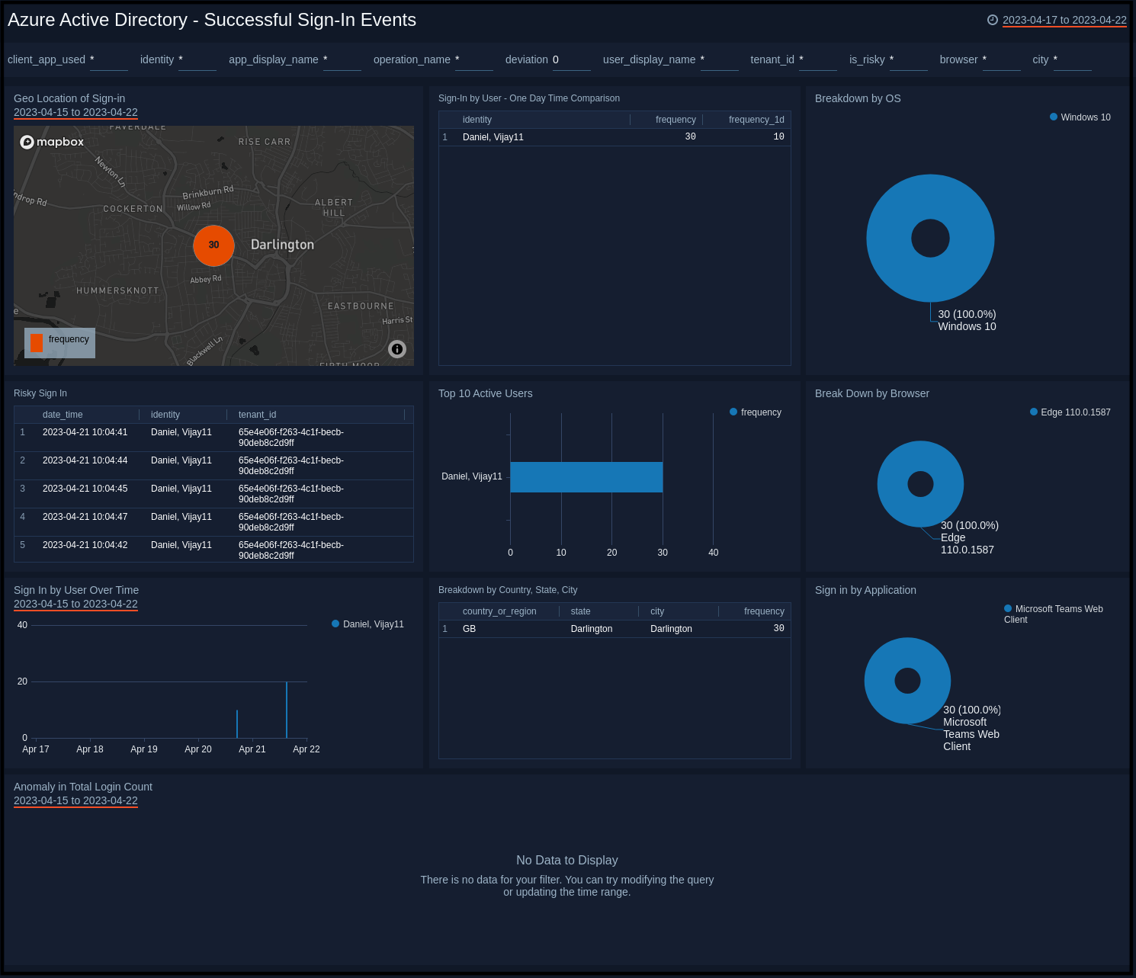Click the Daniel, Vijay11 bar in Top 10 Active Users
The width and height of the screenshot is (1136, 978).
tap(586, 477)
